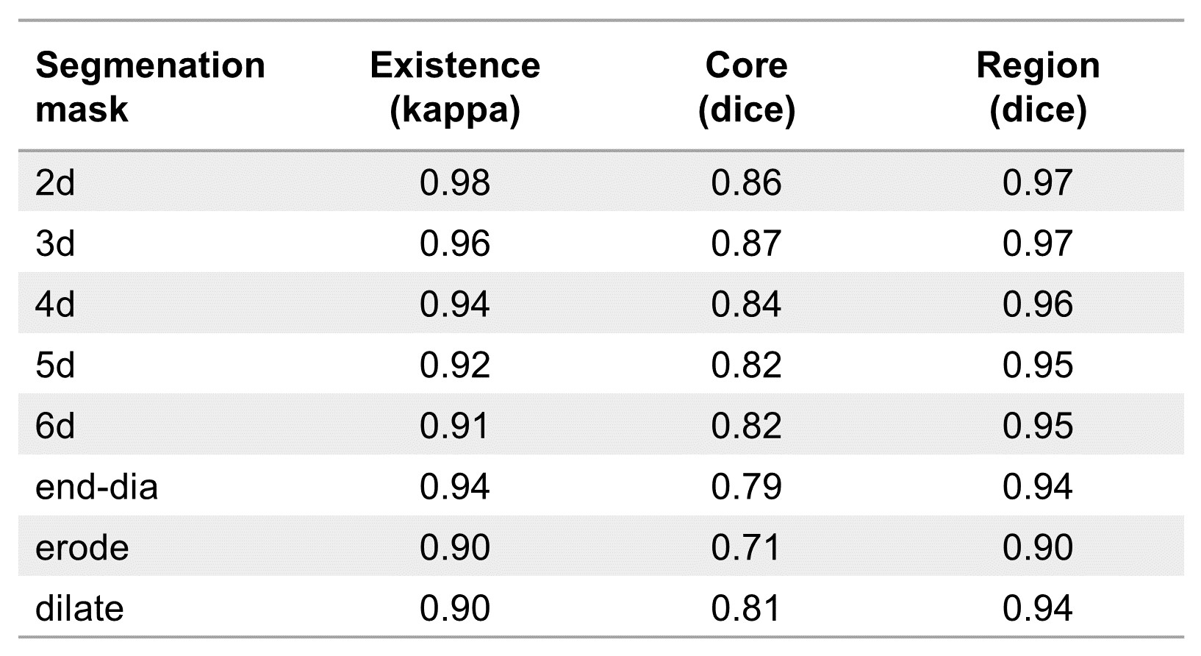The height and width of the screenshot is (656, 1201).
Task: Select the "end-dia" row label
Action: (96, 487)
